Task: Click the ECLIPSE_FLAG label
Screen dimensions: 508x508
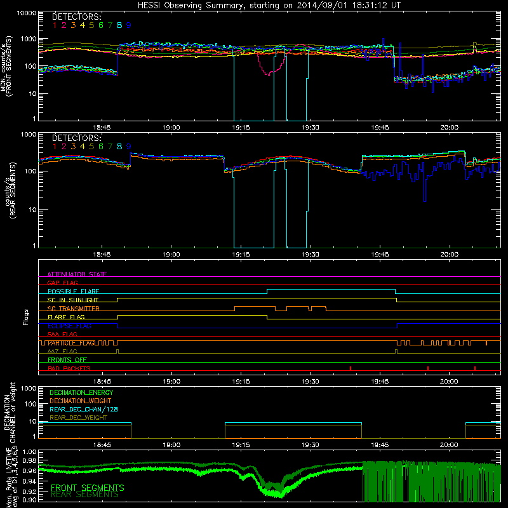Action: click(x=69, y=326)
